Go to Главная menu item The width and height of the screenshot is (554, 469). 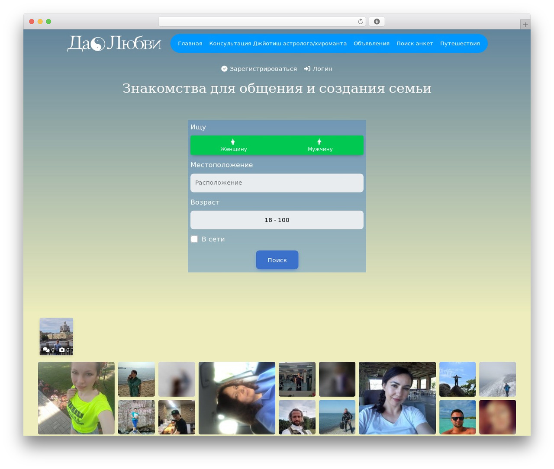(x=190, y=44)
